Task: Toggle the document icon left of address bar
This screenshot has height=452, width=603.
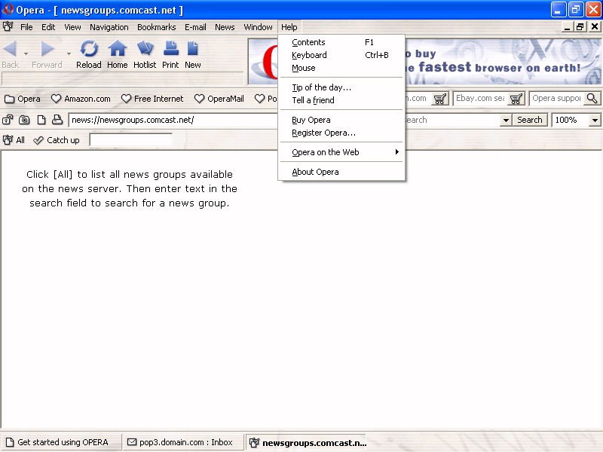Action: tap(41, 120)
